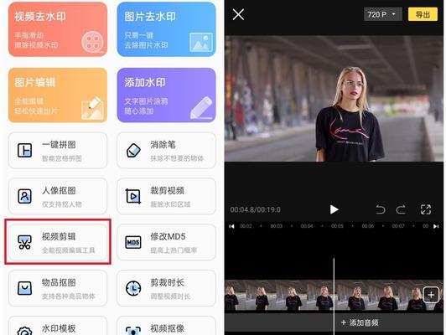Select the 修改MD5 icon

pos(133,242)
